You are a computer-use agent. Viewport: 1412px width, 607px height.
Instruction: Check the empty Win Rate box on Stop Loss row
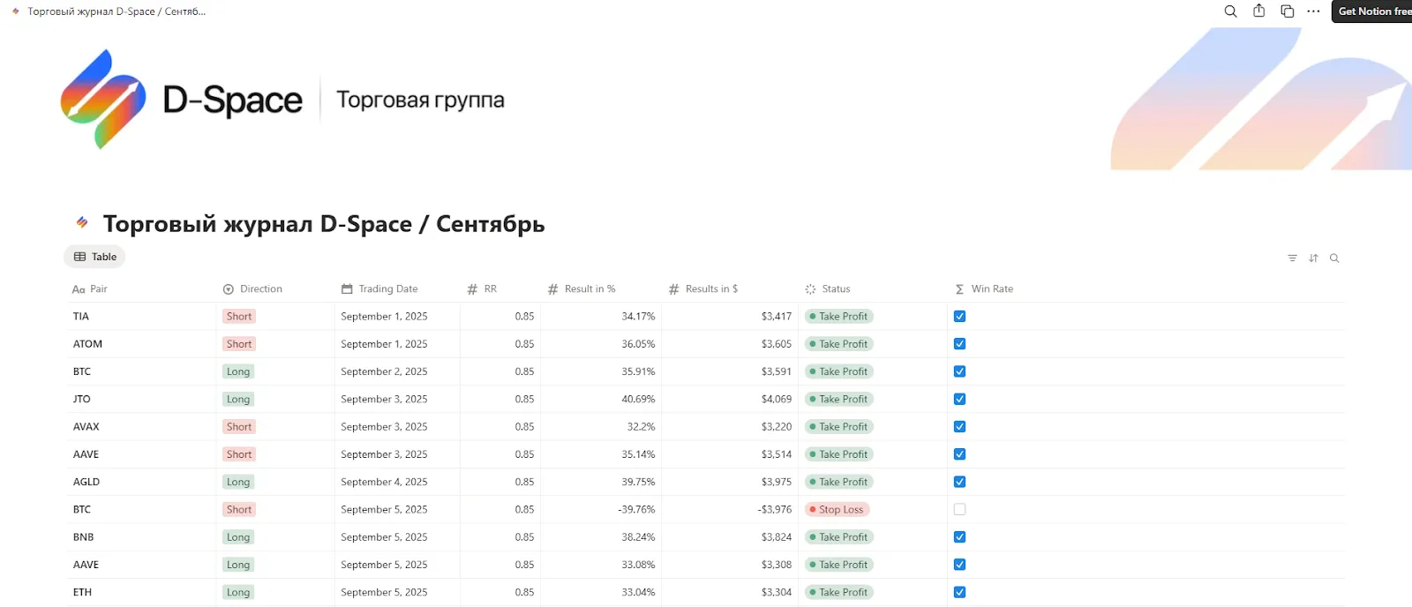click(960, 509)
